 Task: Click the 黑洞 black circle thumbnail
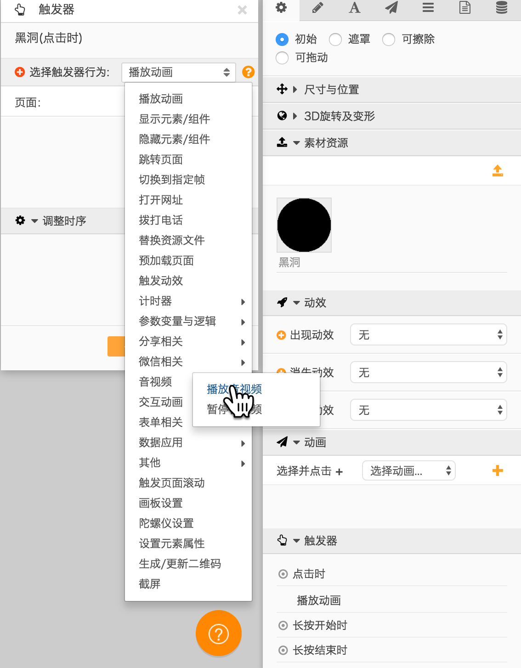pyautogui.click(x=304, y=225)
